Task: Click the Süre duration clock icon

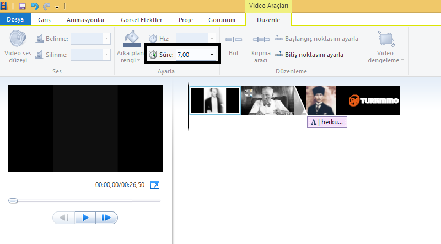Action: click(153, 55)
